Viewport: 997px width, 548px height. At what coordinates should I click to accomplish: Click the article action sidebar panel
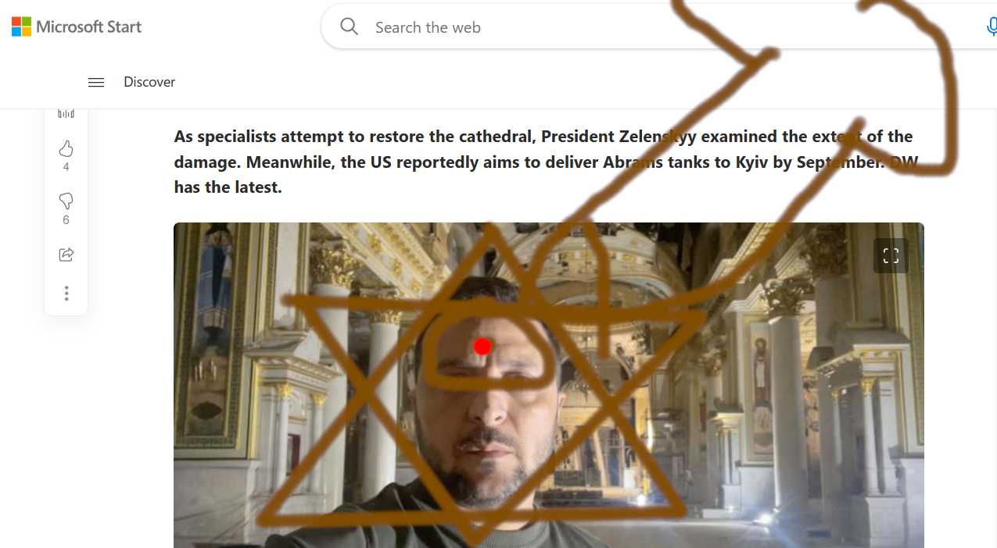[x=66, y=212]
